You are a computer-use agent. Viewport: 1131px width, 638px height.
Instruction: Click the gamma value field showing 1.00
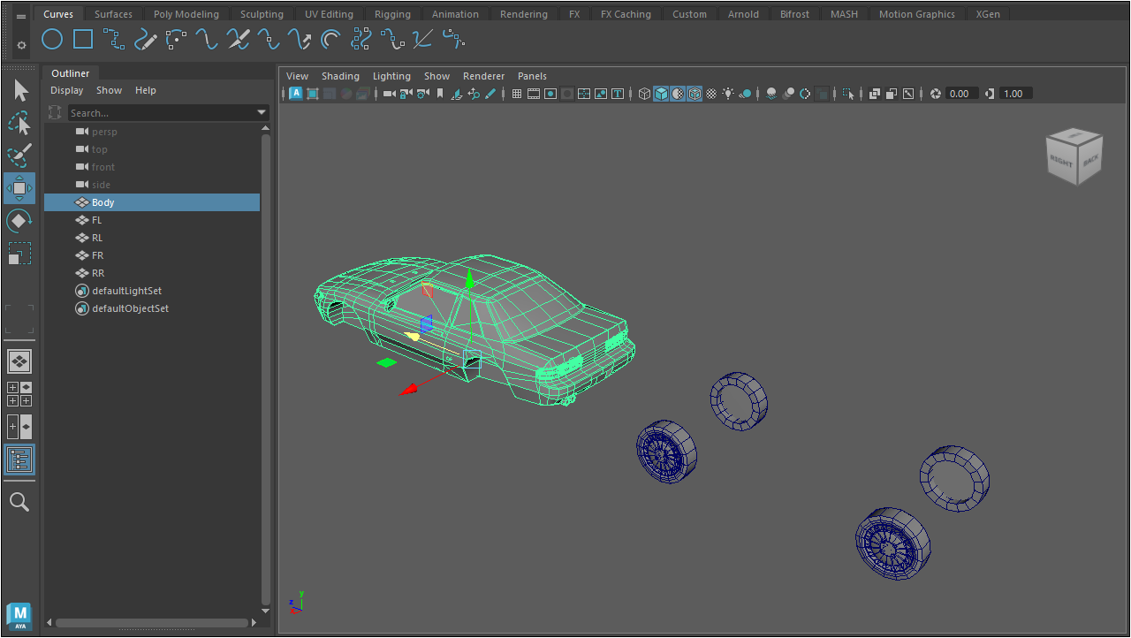pos(1014,94)
